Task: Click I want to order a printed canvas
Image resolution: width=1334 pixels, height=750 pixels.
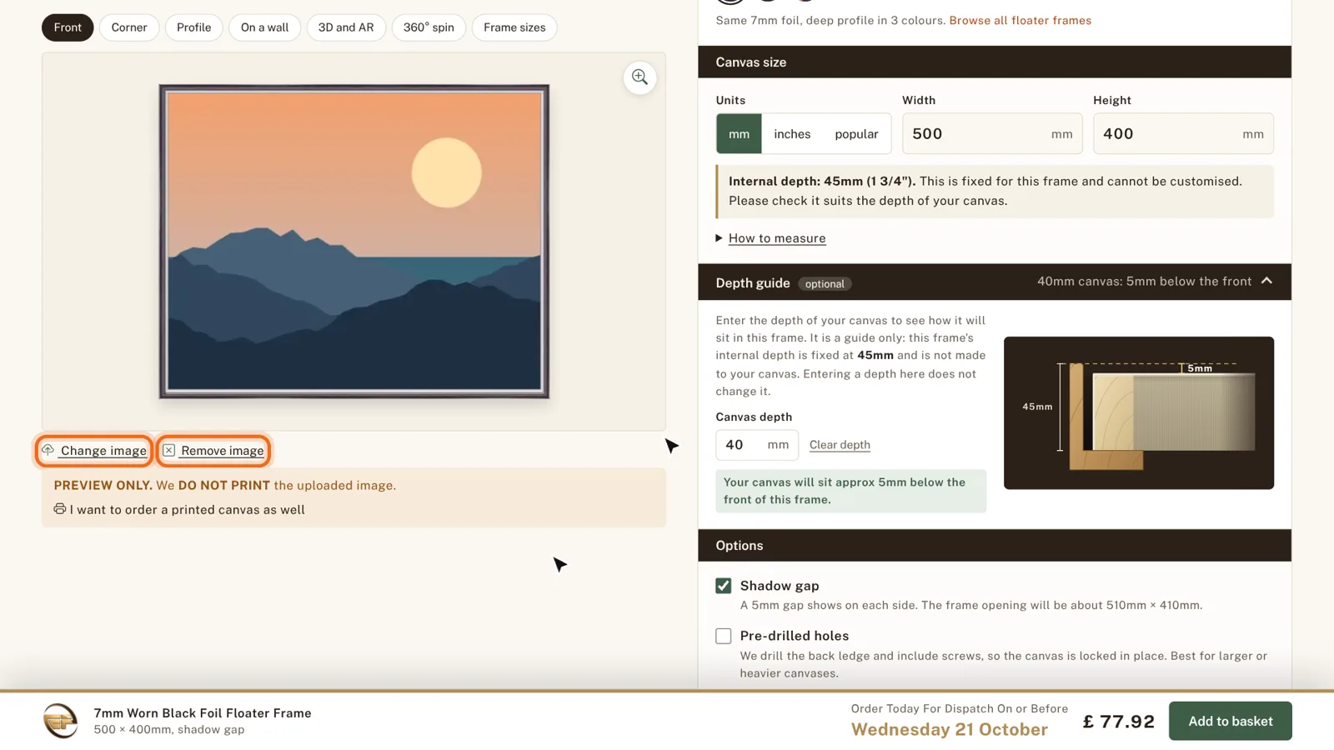Action: (188, 509)
